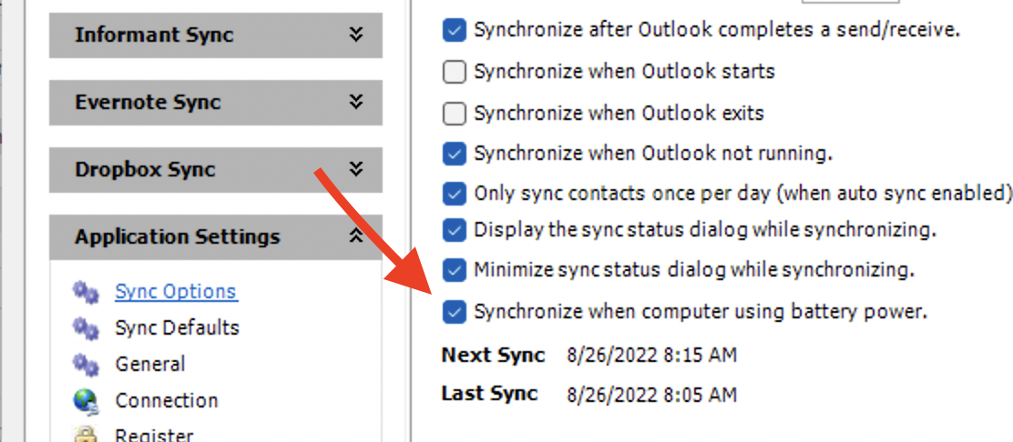Screen dimensions: 1013x442
Task: Uncheck Only sync contacts once per day
Action: [455, 194]
